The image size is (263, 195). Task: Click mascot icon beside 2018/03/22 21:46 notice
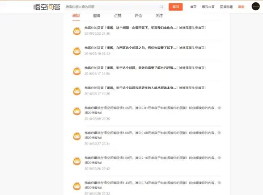click(77, 31)
